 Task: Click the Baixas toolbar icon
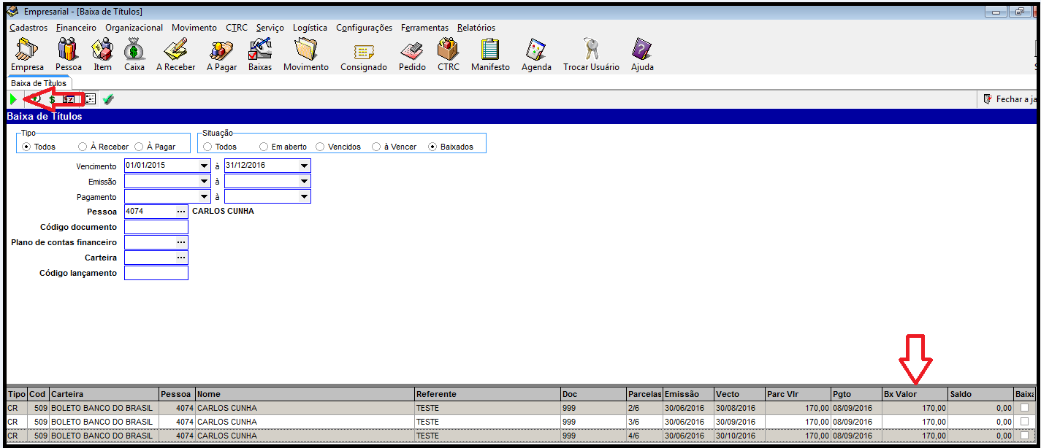[x=260, y=54]
